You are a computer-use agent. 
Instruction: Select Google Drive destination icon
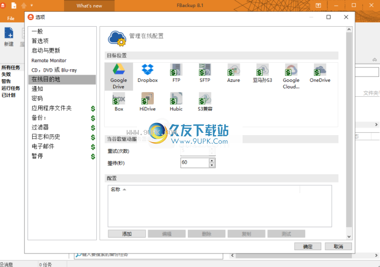119,76
